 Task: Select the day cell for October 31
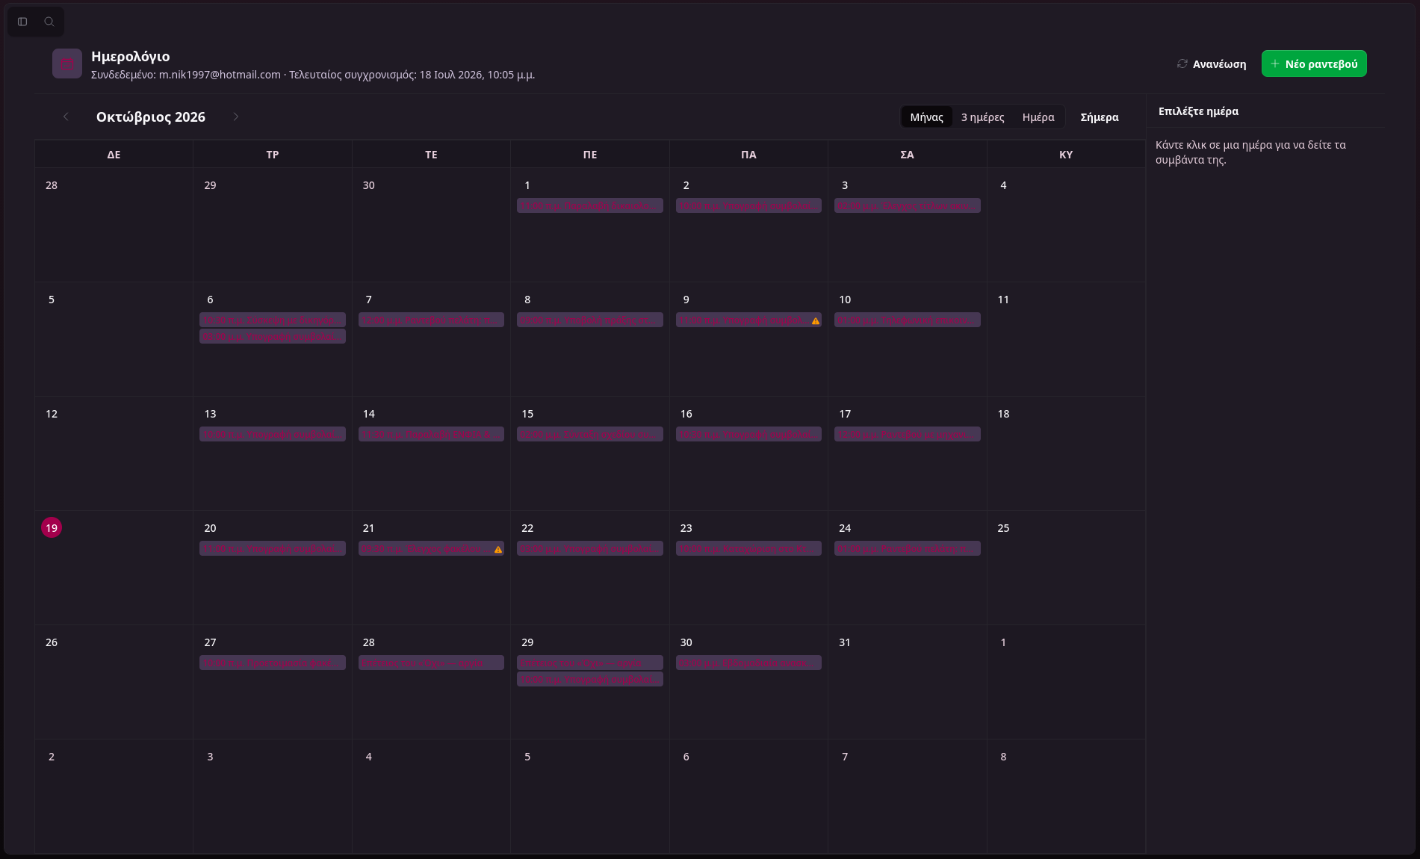pyautogui.click(x=908, y=682)
